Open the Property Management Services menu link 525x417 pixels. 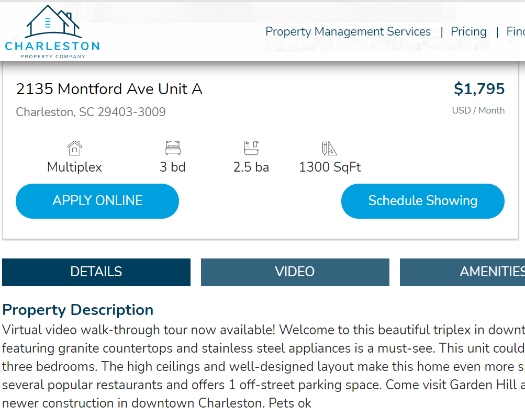(348, 31)
